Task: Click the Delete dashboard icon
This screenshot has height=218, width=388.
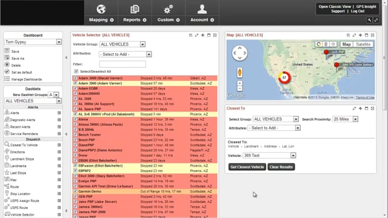Action: pyautogui.click(x=7, y=65)
